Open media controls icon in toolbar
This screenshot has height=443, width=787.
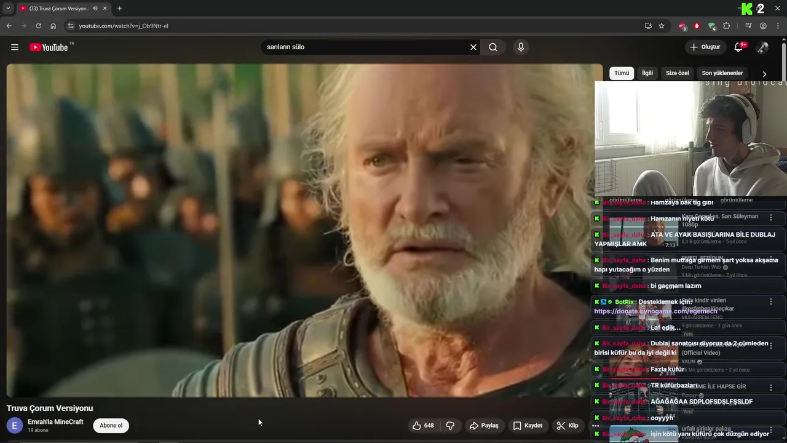(x=748, y=26)
